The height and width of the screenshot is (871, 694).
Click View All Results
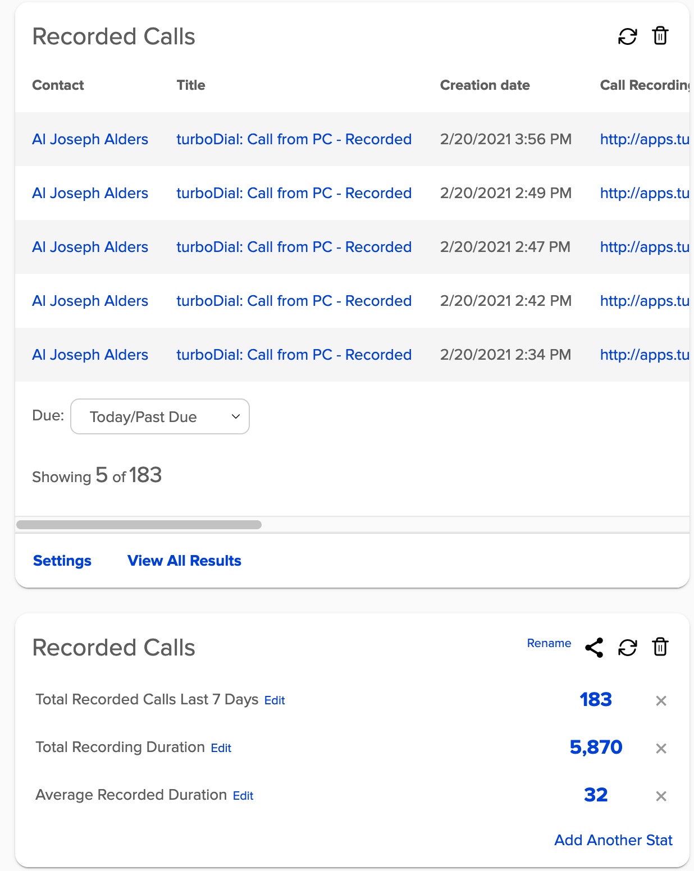tap(184, 560)
